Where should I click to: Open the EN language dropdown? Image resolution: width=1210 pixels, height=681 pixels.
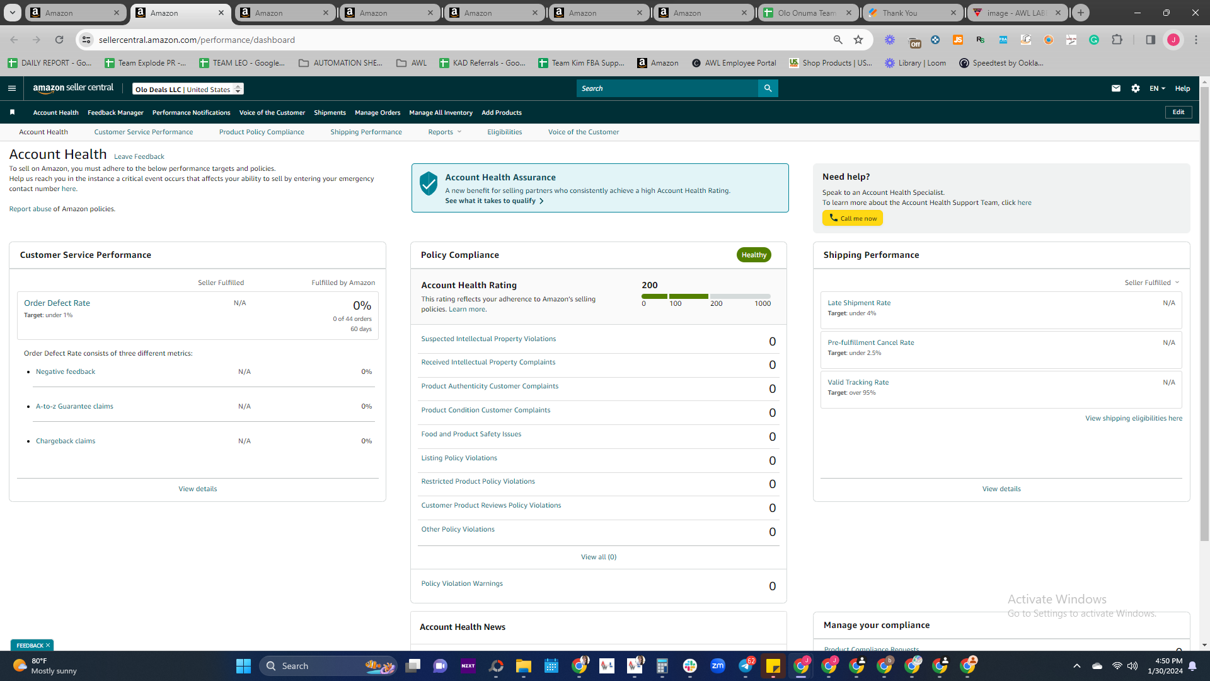[1157, 88]
